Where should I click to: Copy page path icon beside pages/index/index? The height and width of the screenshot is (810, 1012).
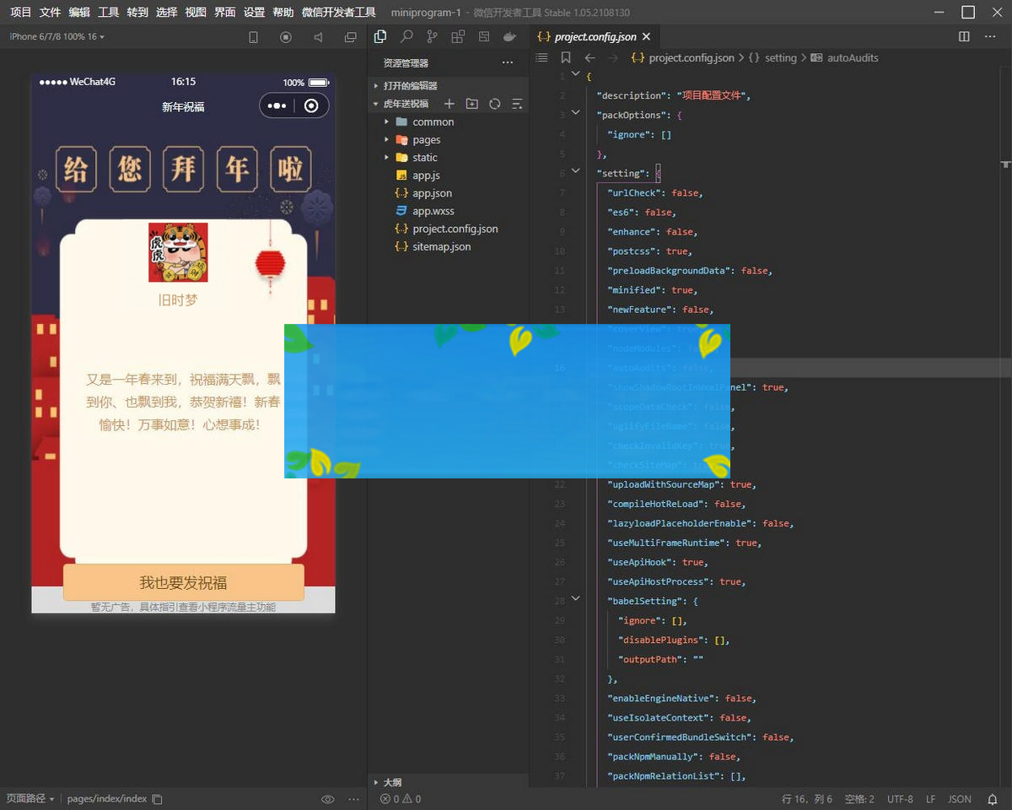(157, 799)
